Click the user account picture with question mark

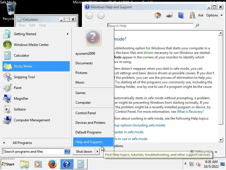click(x=93, y=38)
